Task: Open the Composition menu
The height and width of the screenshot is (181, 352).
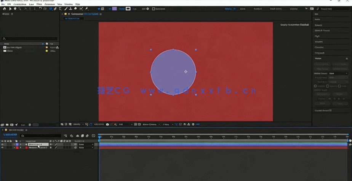Action: click(20, 4)
